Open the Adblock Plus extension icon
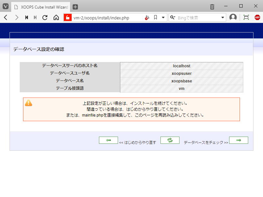263x197 pixels. pos(257,17)
